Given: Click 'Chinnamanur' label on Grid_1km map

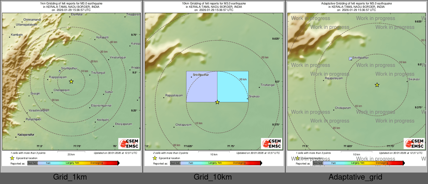Looking at the screenshot, I should [x=32, y=20].
